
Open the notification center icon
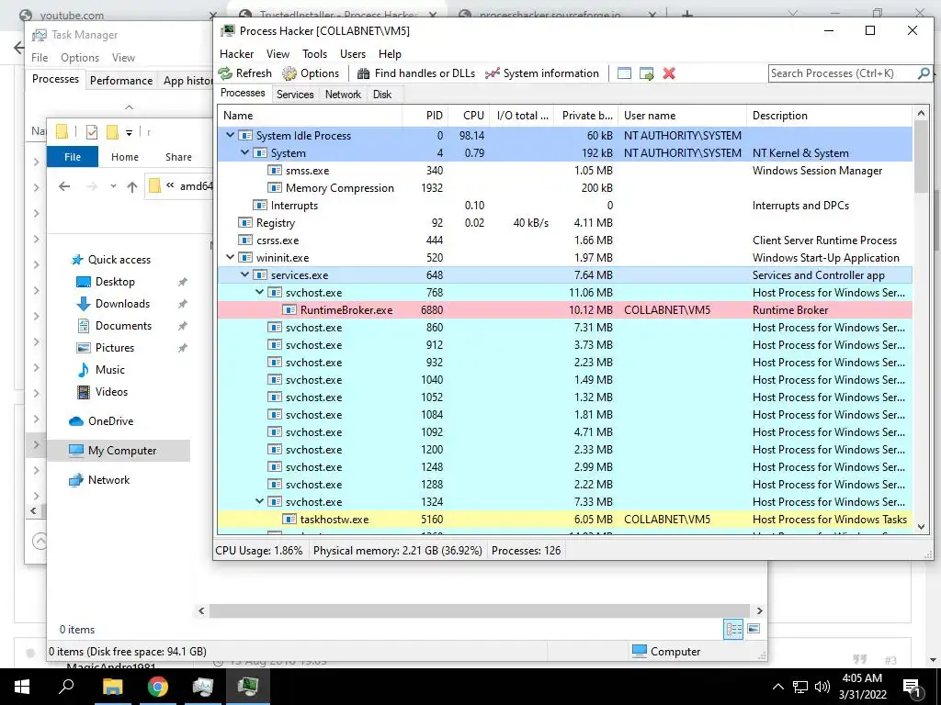(912, 688)
